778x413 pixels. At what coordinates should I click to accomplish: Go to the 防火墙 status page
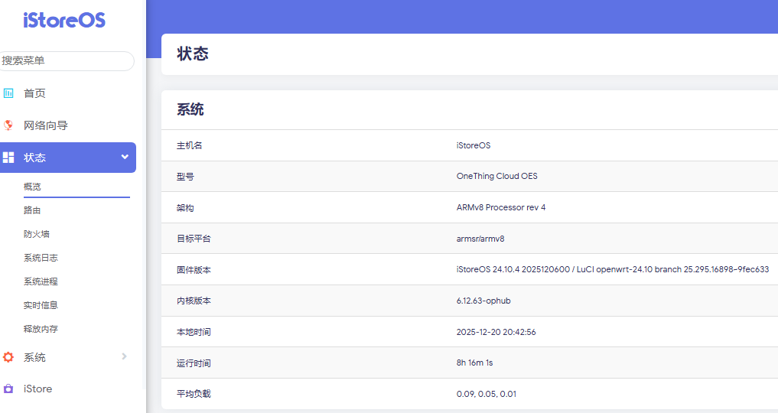pos(37,234)
